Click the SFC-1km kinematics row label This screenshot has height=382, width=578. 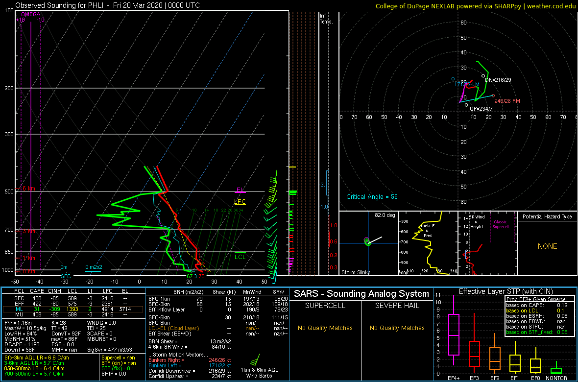(159, 299)
